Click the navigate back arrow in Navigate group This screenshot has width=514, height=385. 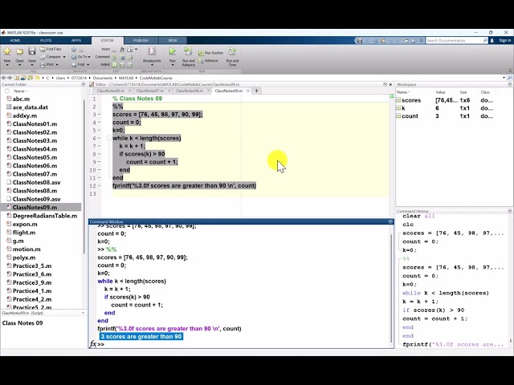tap(74, 50)
